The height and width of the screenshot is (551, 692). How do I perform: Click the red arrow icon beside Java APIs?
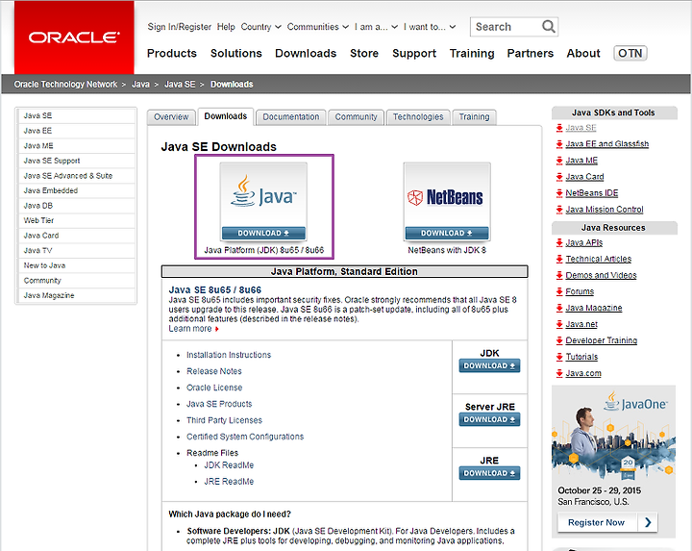(559, 243)
